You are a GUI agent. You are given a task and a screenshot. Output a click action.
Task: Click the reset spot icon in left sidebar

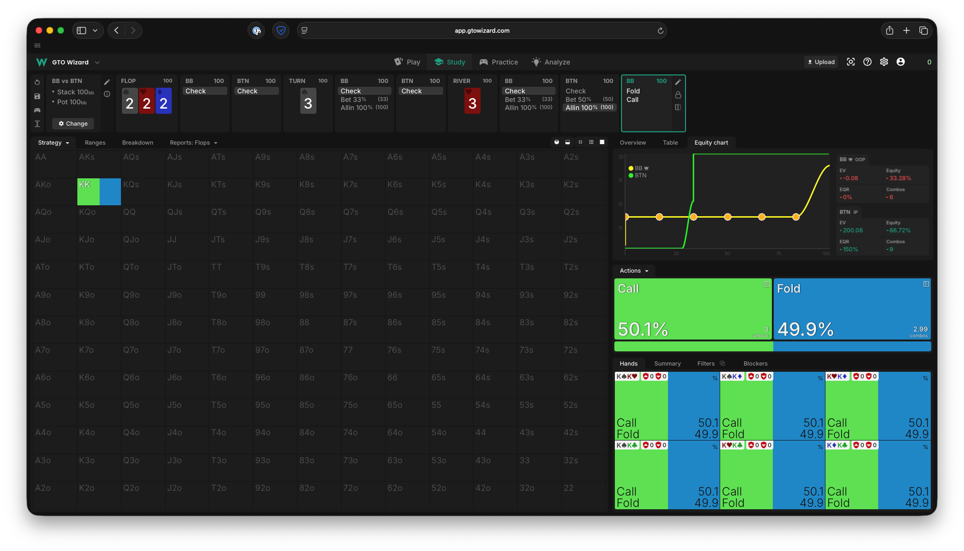37,83
